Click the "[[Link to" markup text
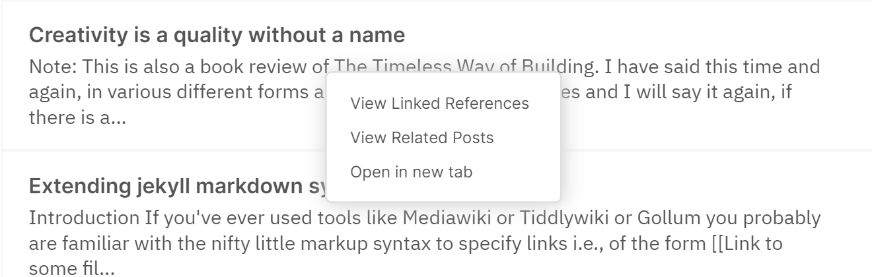The image size is (872, 277). coord(743,243)
